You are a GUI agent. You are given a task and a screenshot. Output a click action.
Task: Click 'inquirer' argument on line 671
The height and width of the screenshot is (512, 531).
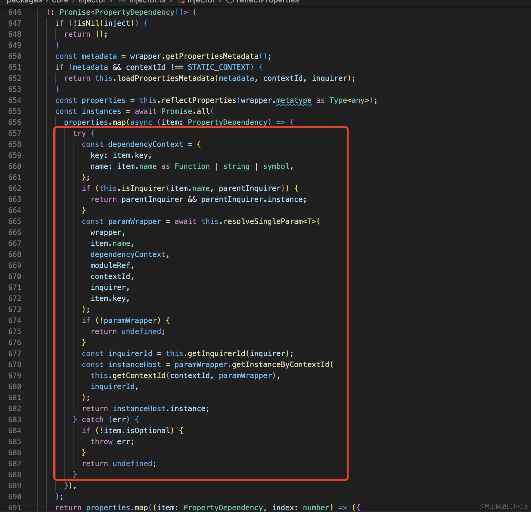[108, 288]
